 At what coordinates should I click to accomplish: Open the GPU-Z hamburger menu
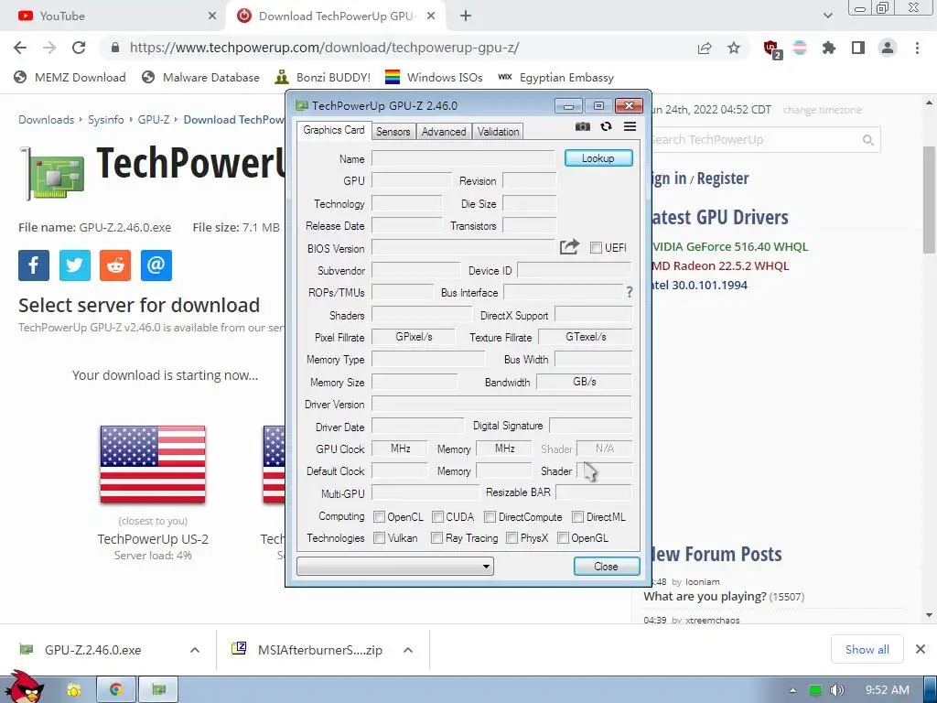click(x=630, y=126)
